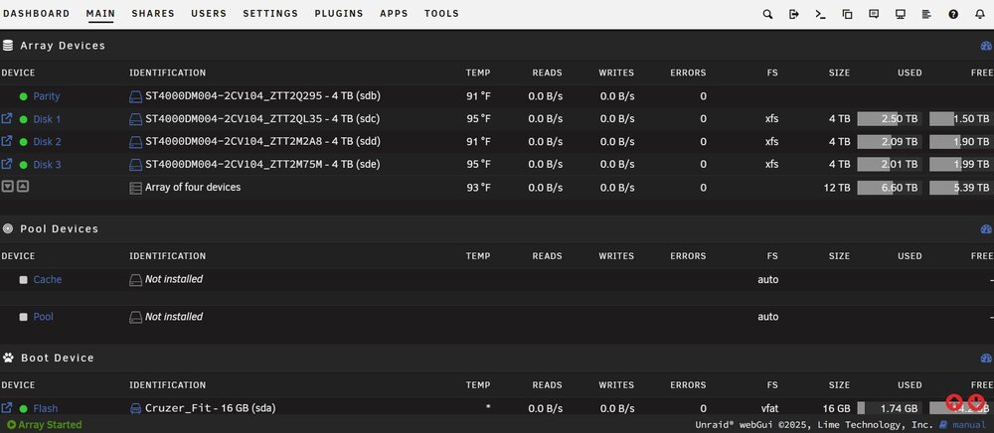Click the 'Array Started' status text

(50, 425)
